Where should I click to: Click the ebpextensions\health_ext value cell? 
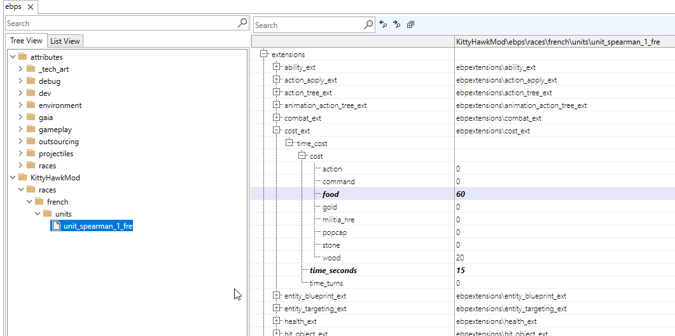[496, 321]
